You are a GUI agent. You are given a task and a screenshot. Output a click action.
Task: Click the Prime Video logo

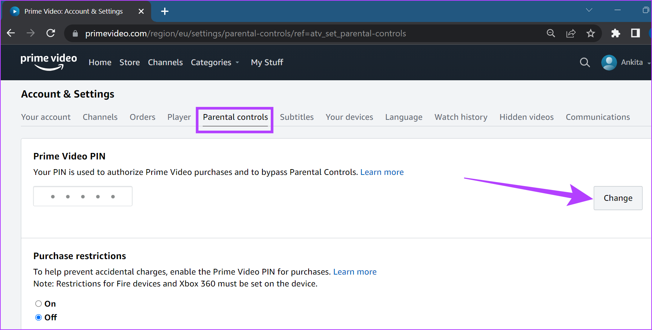pos(49,62)
